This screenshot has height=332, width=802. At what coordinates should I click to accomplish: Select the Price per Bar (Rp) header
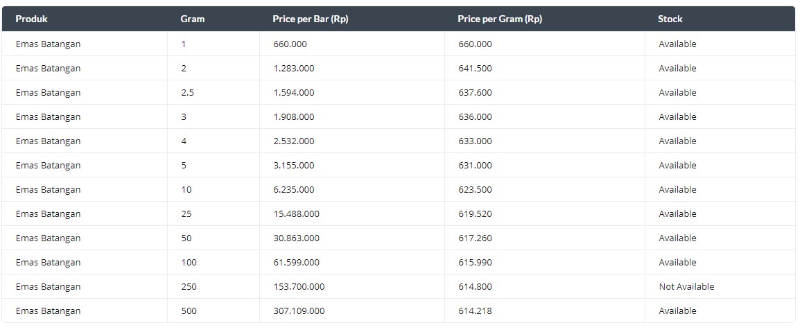click(x=311, y=19)
